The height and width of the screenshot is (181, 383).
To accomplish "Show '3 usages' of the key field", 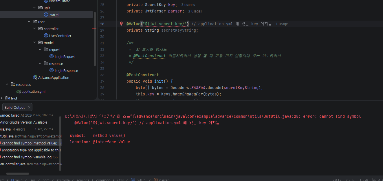I will pos(188,5).
